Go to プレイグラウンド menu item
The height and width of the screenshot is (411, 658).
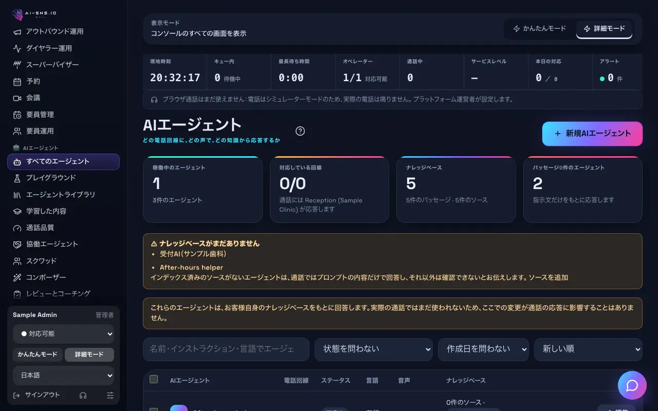pos(64,178)
